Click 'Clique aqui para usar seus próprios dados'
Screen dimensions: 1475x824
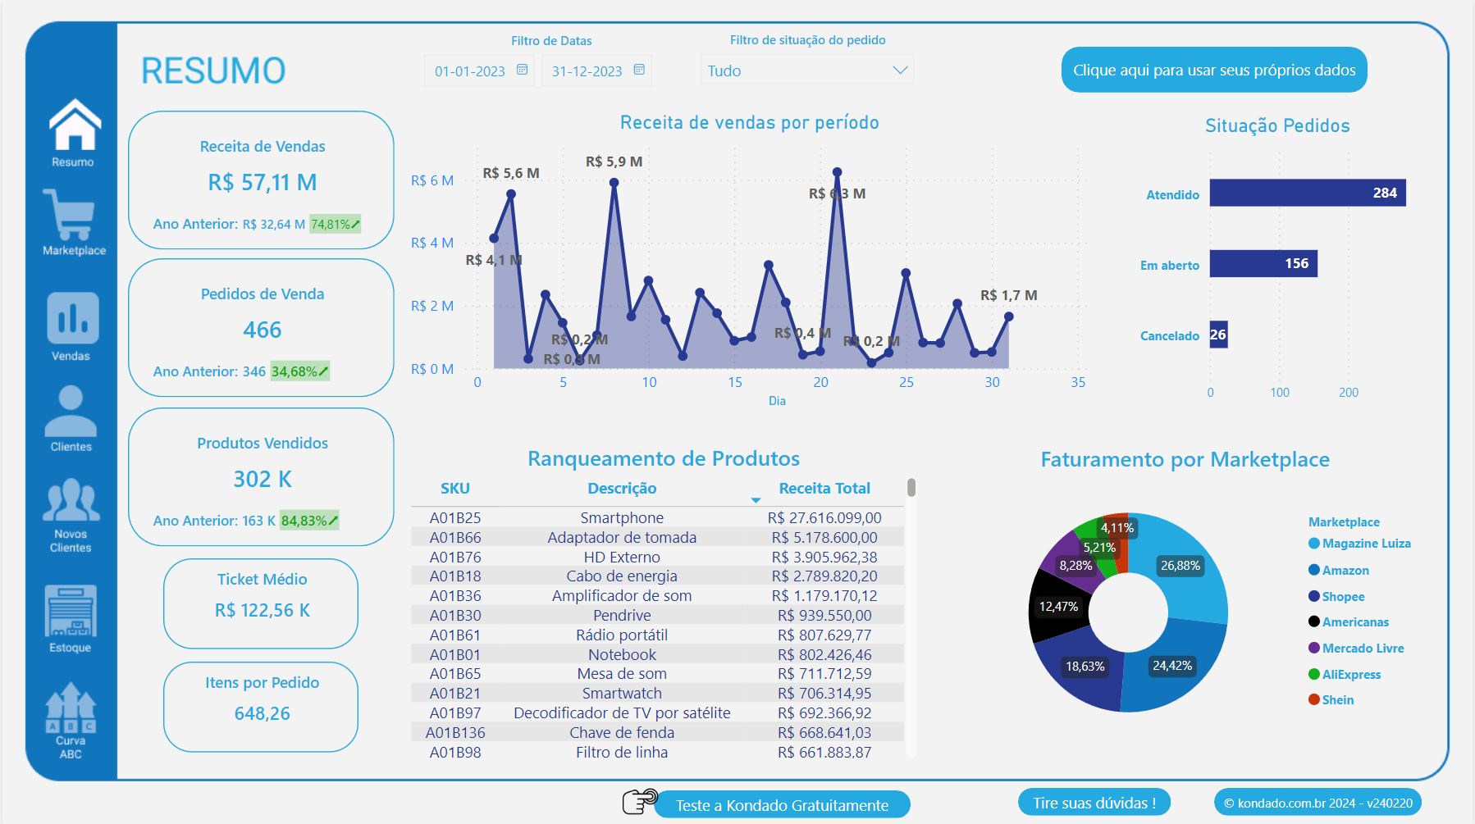1213,70
